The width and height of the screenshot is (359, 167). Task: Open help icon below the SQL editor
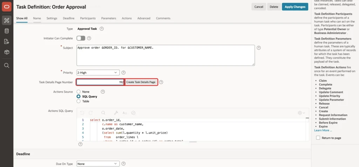[x=80, y=144]
